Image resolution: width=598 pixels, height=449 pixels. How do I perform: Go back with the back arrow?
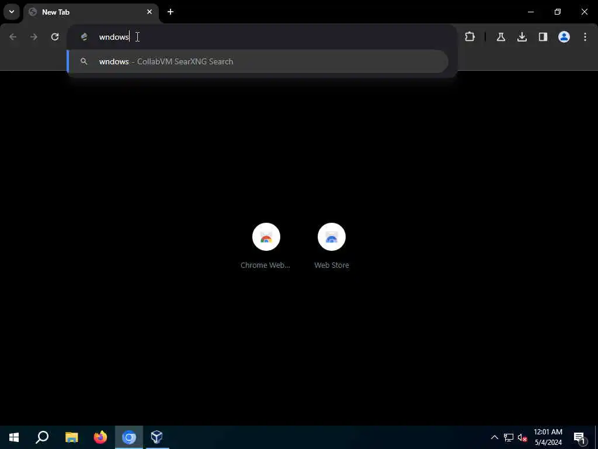pyautogui.click(x=13, y=37)
